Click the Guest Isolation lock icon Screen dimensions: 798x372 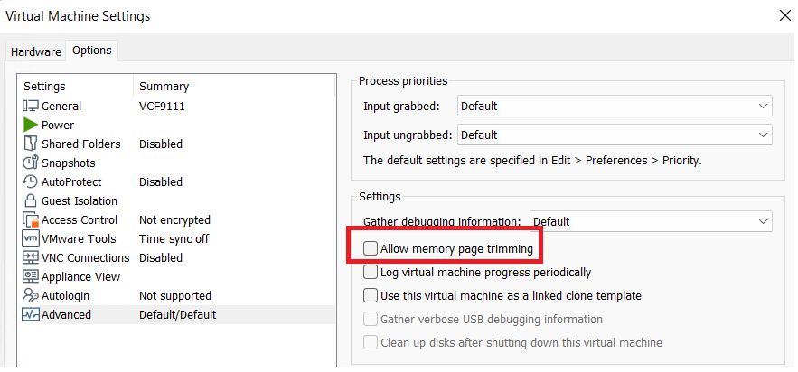pos(31,200)
